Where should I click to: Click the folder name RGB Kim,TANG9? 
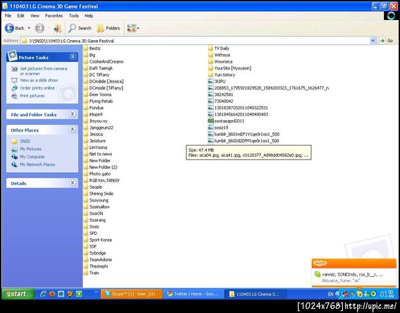[x=104, y=180]
